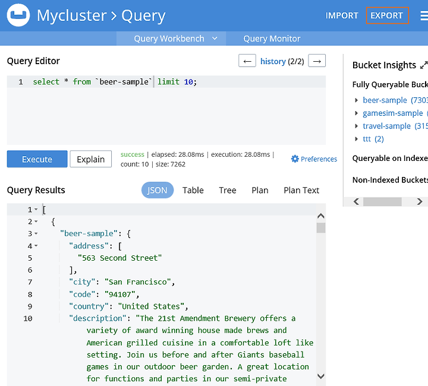Open the Query Workbench dropdown chevron
428x386 pixels.
[215, 39]
